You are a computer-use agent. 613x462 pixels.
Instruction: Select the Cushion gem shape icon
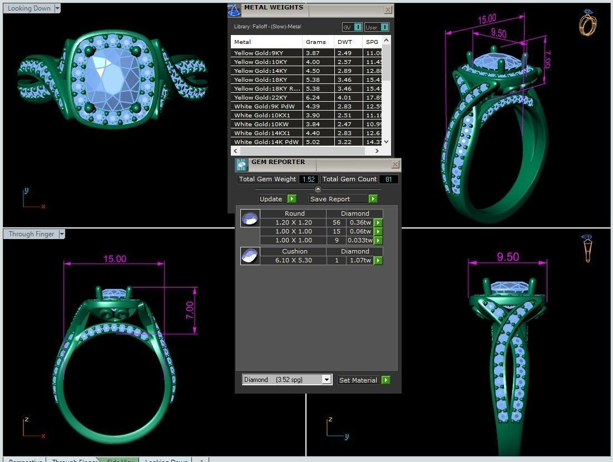(250, 256)
